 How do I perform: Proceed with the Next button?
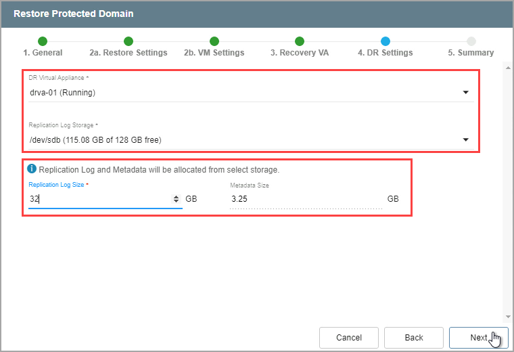pos(479,338)
